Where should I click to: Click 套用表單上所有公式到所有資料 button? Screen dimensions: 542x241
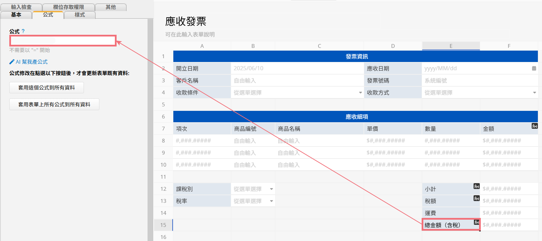pos(54,105)
